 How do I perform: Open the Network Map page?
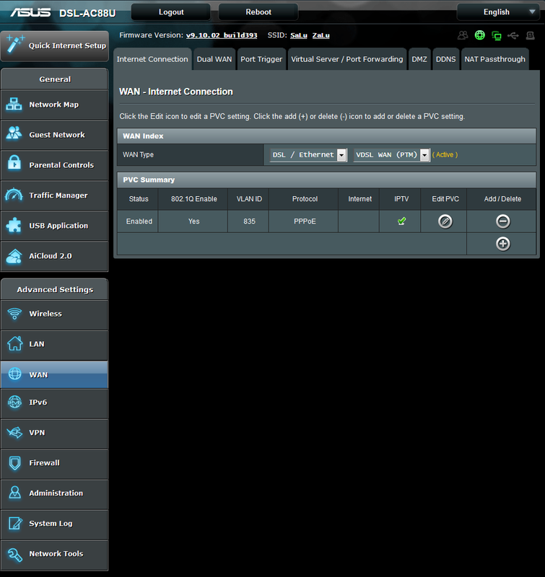[x=54, y=105]
